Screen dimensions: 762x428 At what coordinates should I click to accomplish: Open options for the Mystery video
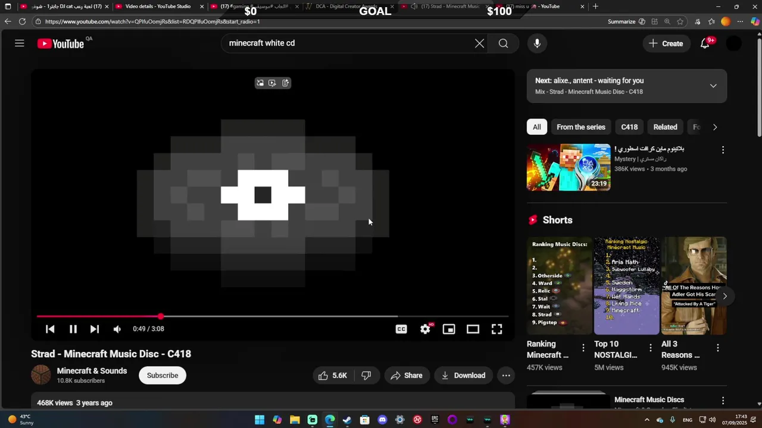click(x=723, y=150)
